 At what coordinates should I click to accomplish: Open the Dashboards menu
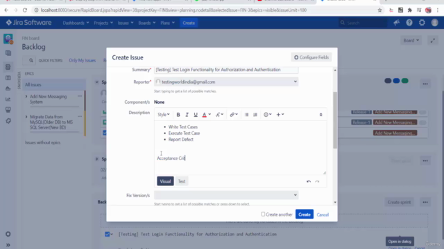76,23
